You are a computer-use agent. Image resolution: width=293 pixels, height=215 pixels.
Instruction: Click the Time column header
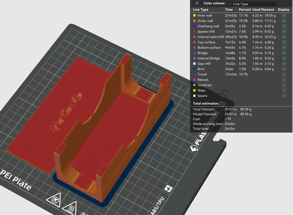(x=229, y=9)
